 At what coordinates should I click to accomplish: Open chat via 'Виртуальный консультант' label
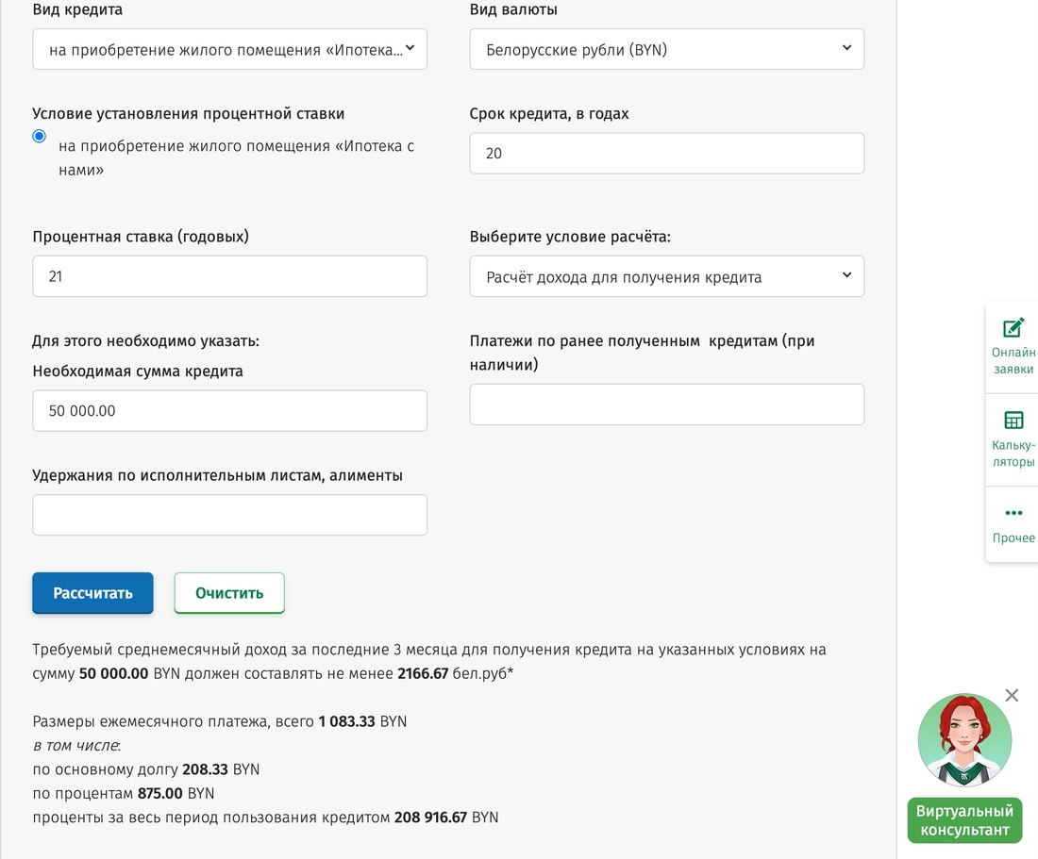coord(964,820)
